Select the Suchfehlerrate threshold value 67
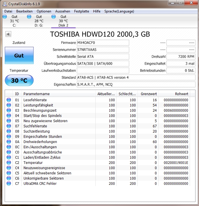199x206 pixels. pyautogui.click(x=154, y=126)
